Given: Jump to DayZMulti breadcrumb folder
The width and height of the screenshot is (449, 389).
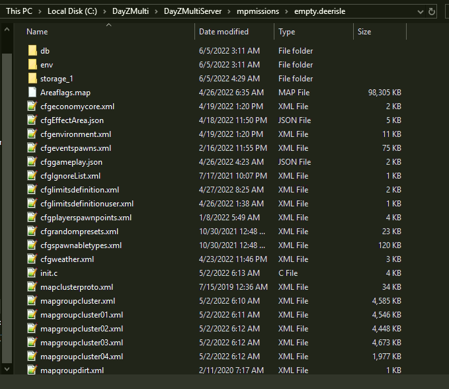Looking at the screenshot, I should (x=130, y=11).
